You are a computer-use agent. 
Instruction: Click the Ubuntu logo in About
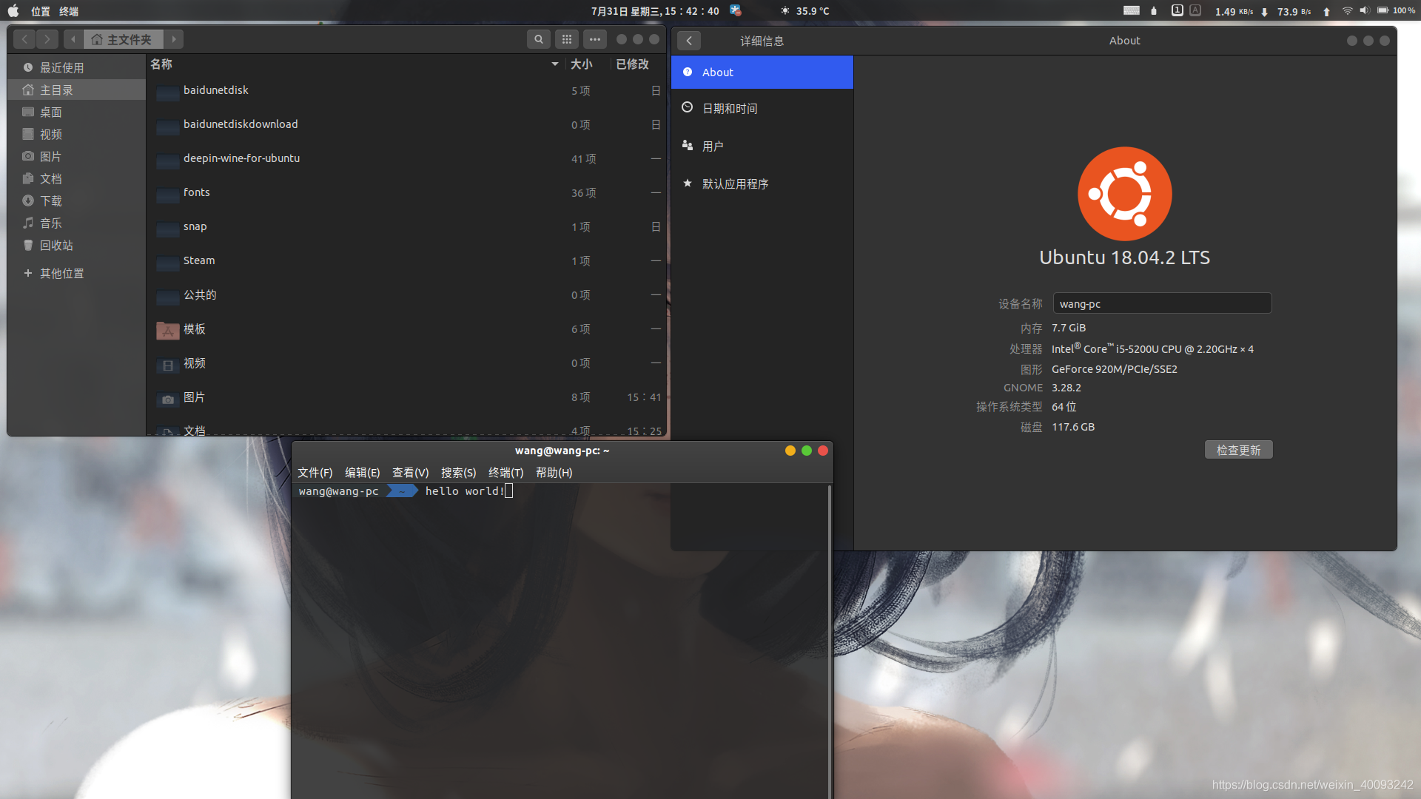tap(1124, 194)
